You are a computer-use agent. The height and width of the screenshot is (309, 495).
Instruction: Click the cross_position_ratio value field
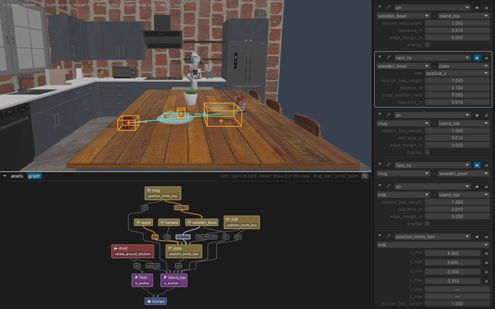(457, 95)
